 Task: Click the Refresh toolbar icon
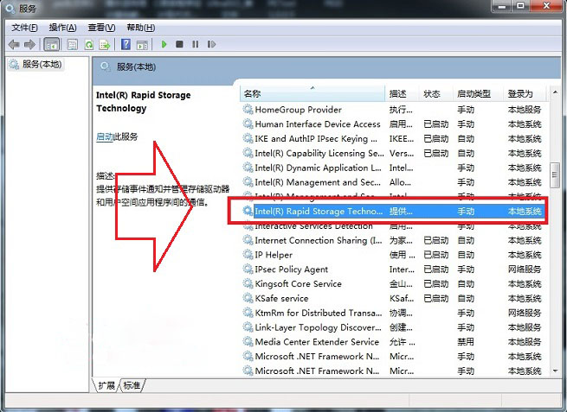[x=89, y=45]
